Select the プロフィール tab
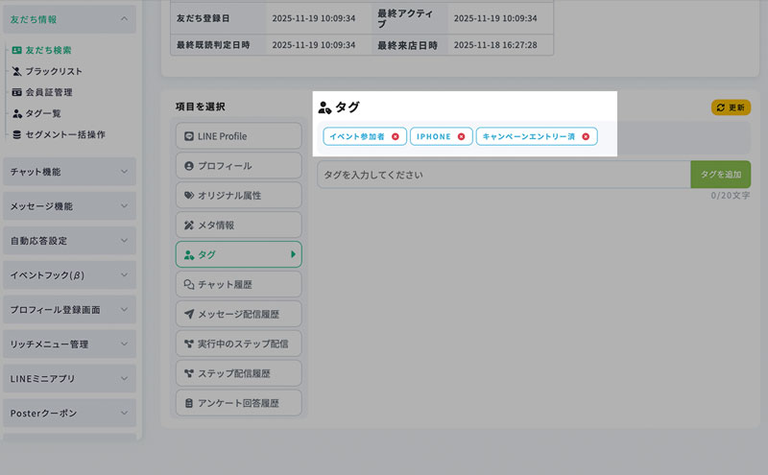 point(238,166)
